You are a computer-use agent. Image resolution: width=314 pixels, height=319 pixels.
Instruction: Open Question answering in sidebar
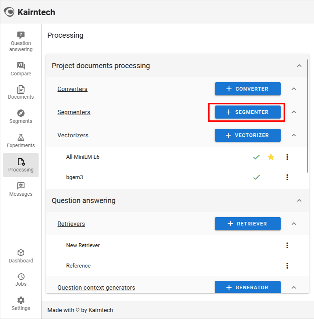[x=21, y=42]
